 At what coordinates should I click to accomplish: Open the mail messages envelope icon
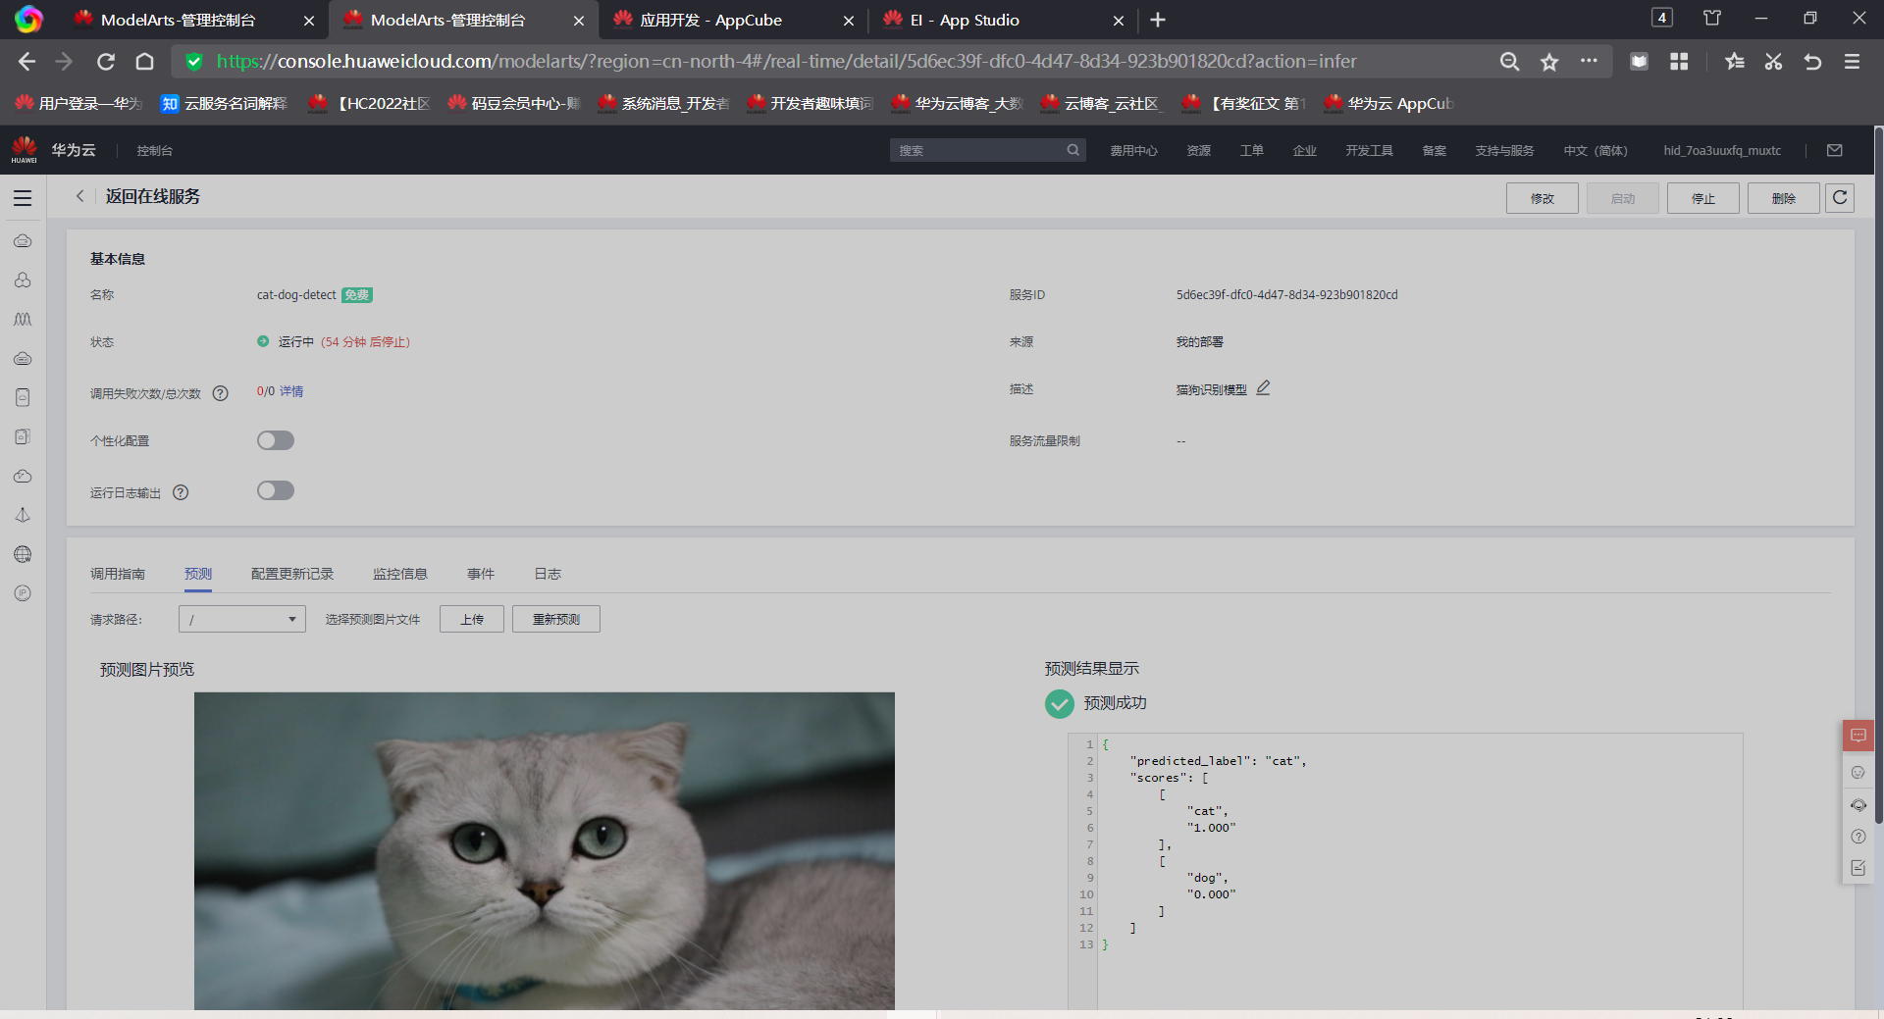click(x=1835, y=150)
